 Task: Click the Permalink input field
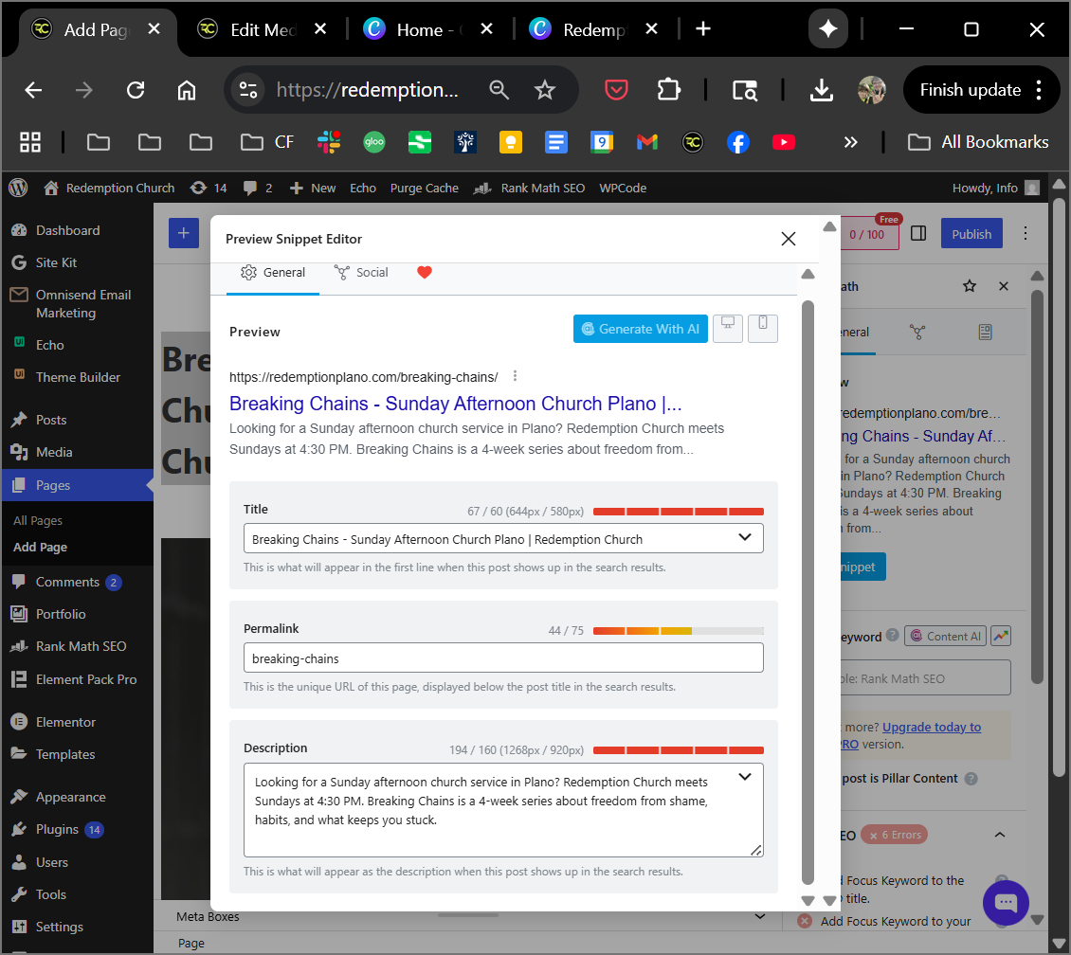(502, 658)
